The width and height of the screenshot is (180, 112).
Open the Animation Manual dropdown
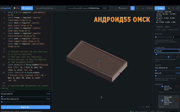click(x=167, y=51)
